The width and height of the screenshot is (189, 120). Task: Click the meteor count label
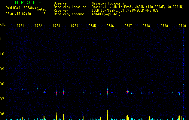(x=43, y=9)
